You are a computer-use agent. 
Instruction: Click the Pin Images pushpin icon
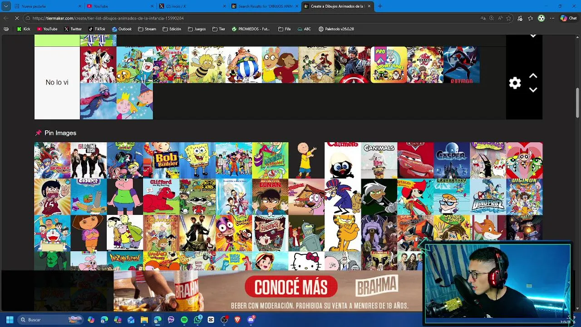click(x=38, y=133)
